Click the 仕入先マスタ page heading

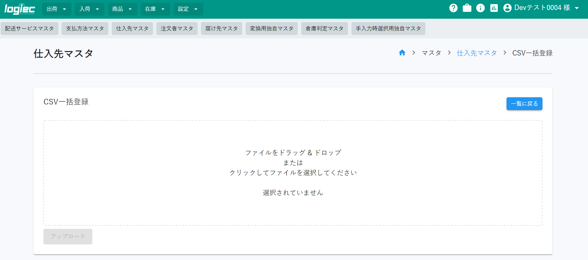(63, 54)
